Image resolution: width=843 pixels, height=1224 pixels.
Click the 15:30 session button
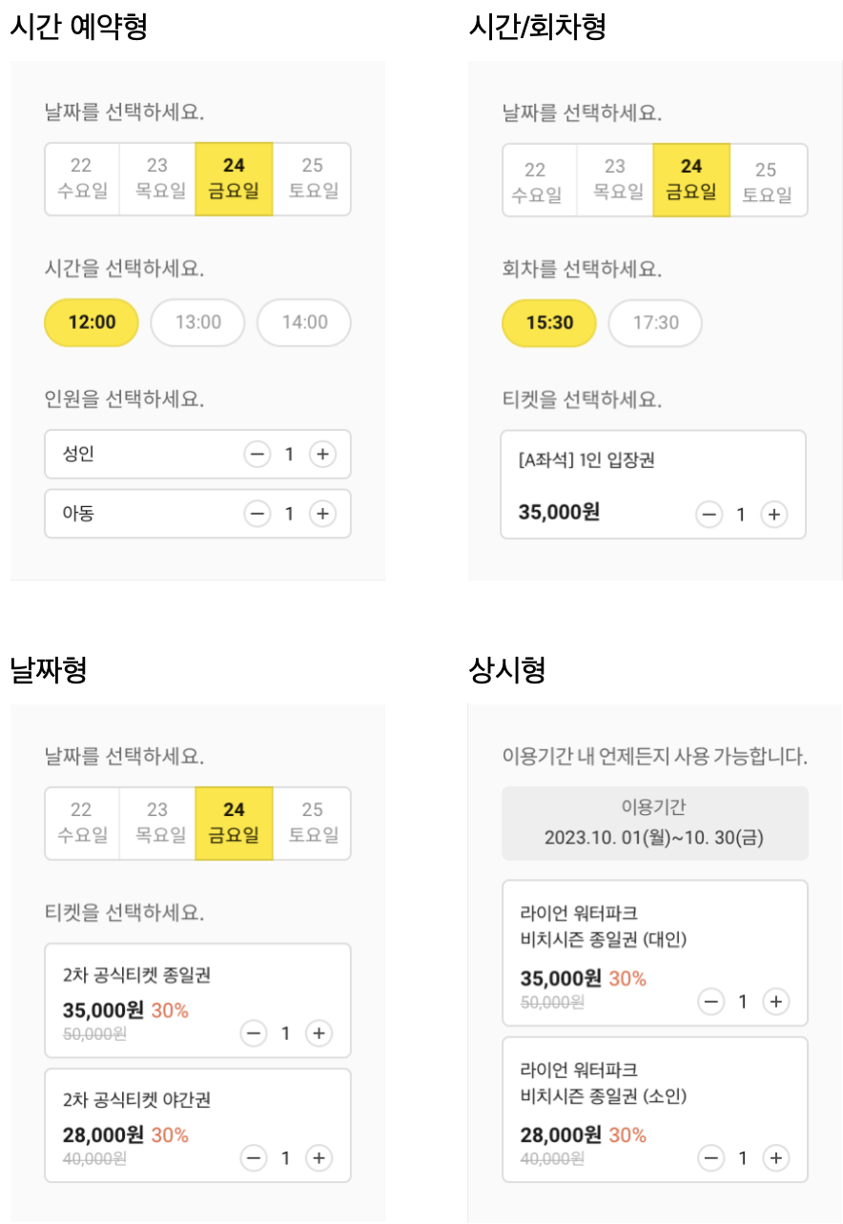549,323
